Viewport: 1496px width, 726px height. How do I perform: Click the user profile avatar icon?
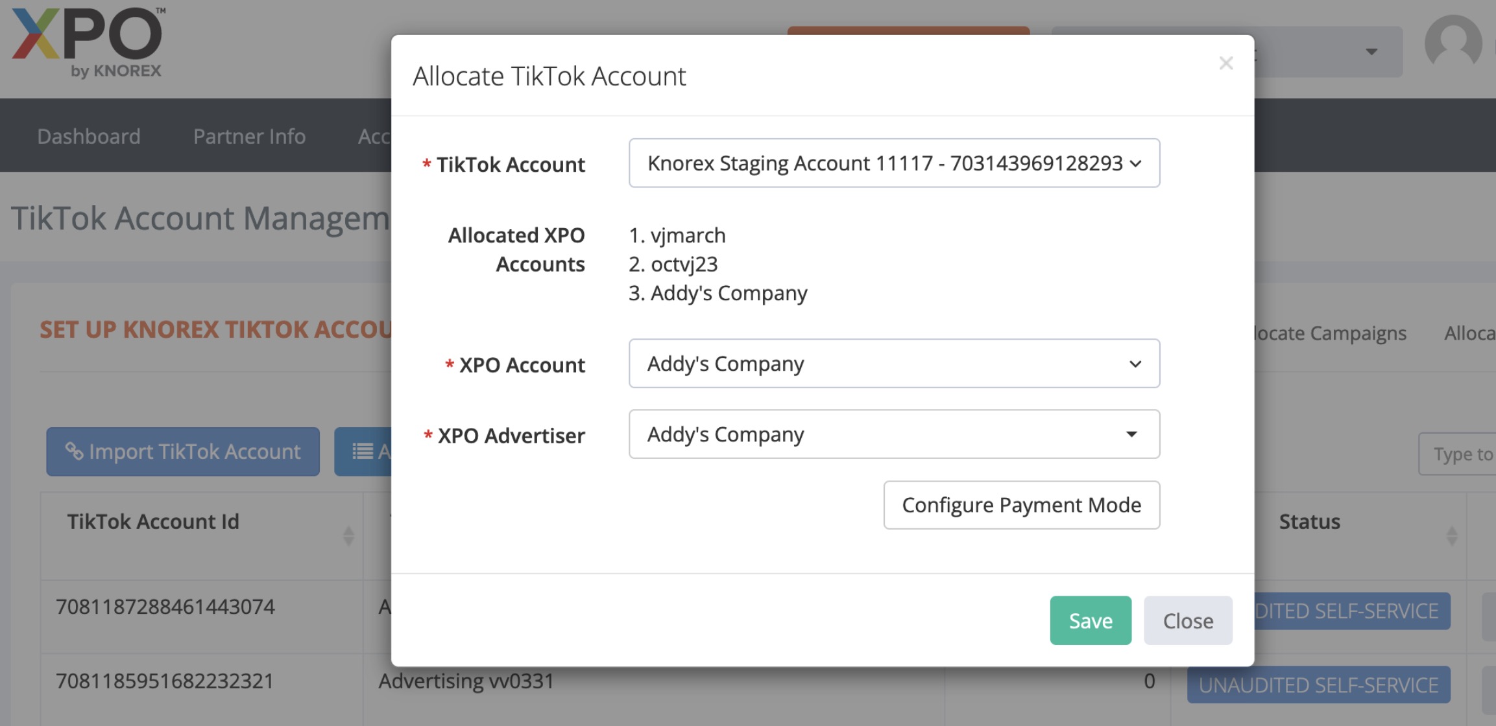[x=1453, y=44]
